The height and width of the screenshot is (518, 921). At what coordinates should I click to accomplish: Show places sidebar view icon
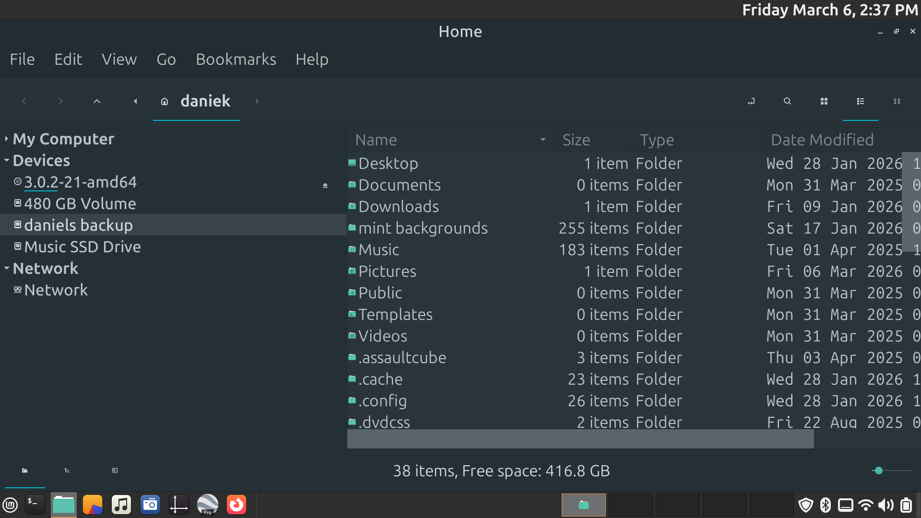click(x=24, y=471)
